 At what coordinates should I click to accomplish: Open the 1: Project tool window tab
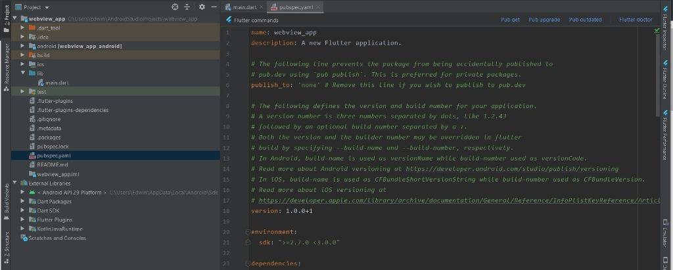6,18
